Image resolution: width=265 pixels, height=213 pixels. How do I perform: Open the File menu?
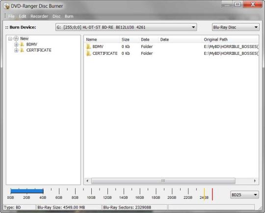point(11,16)
